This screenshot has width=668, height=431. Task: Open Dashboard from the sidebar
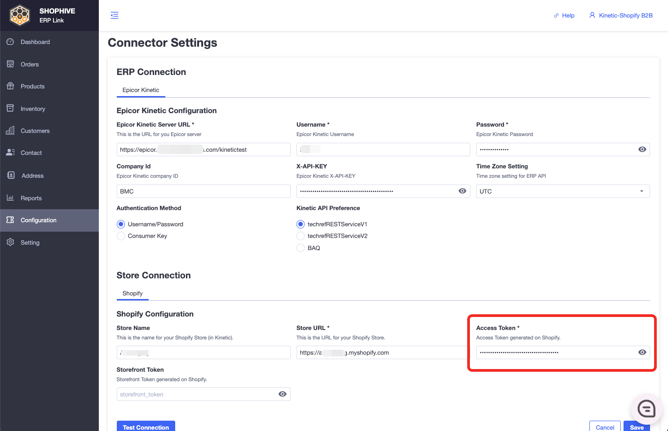tap(49, 42)
